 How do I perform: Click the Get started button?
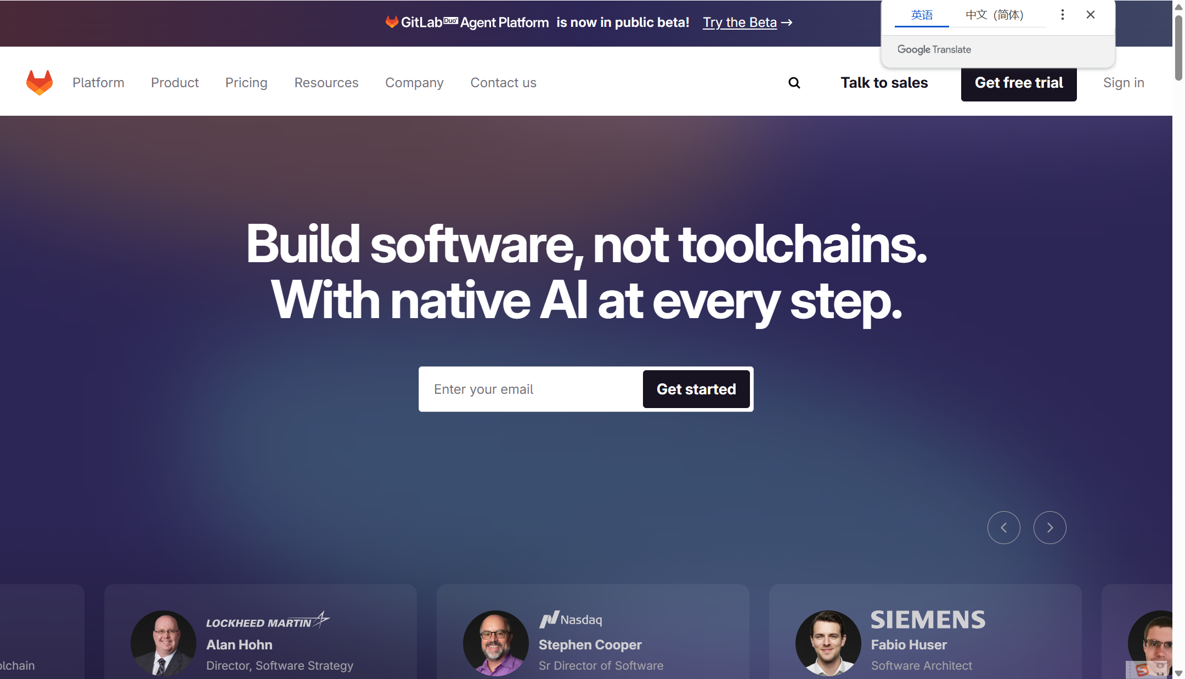[696, 389]
